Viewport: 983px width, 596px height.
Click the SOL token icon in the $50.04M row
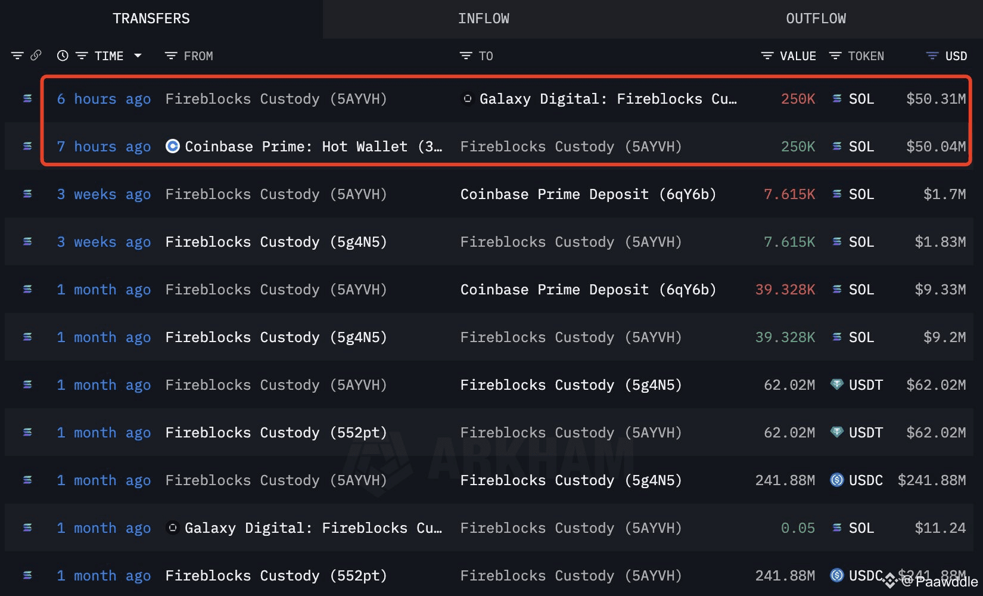click(x=837, y=146)
